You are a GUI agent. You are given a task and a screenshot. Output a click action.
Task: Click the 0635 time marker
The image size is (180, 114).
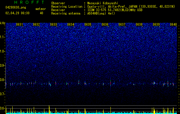88,24
